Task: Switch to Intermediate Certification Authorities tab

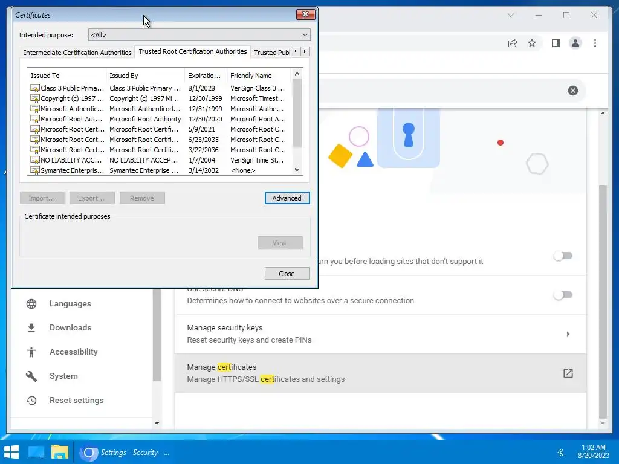Action: pyautogui.click(x=77, y=53)
